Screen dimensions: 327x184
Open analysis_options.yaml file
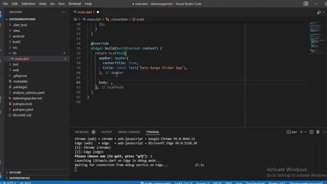coord(29,93)
